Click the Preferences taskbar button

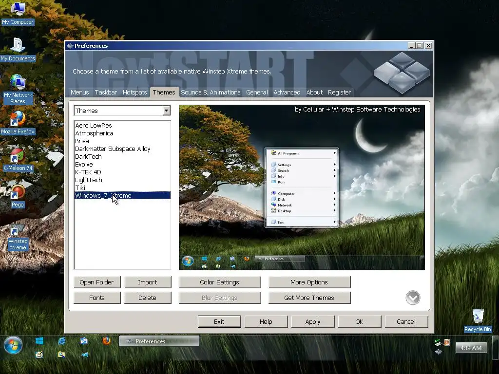(x=159, y=341)
